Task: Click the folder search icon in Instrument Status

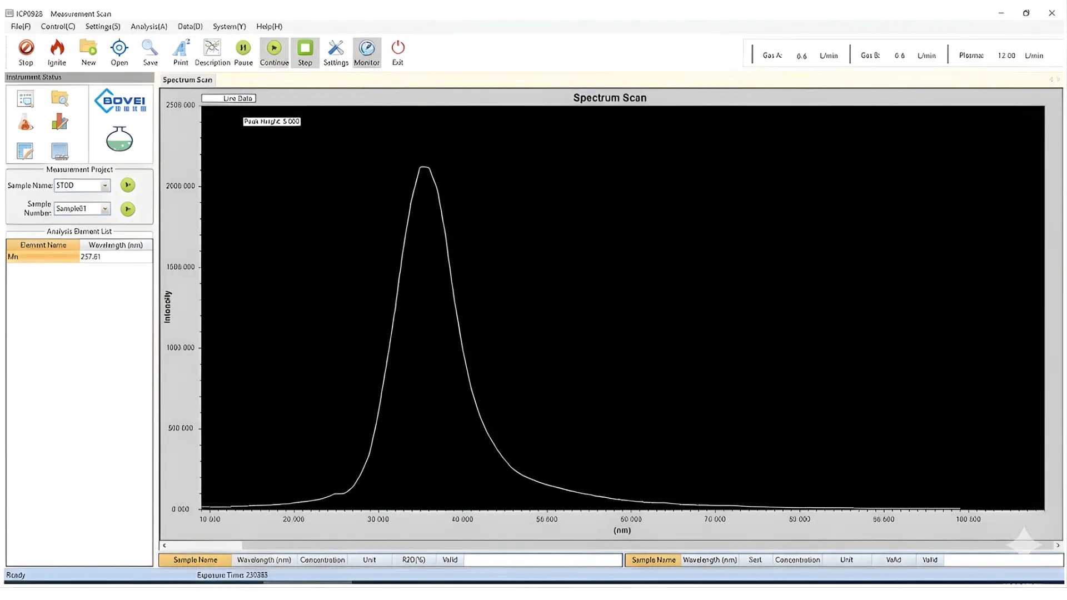Action: click(x=59, y=98)
